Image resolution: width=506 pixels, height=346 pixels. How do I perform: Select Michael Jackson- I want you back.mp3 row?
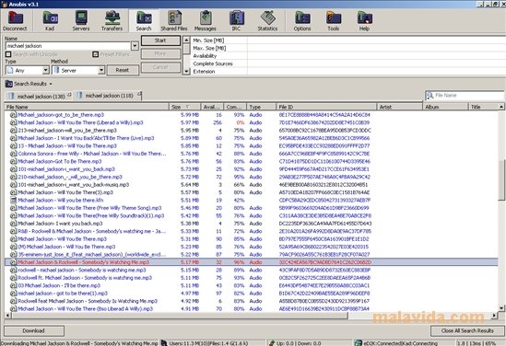pos(251,224)
